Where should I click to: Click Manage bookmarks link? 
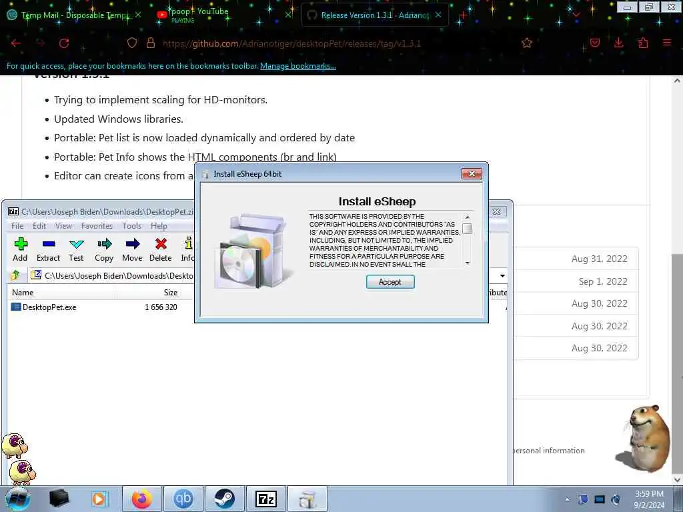point(298,66)
